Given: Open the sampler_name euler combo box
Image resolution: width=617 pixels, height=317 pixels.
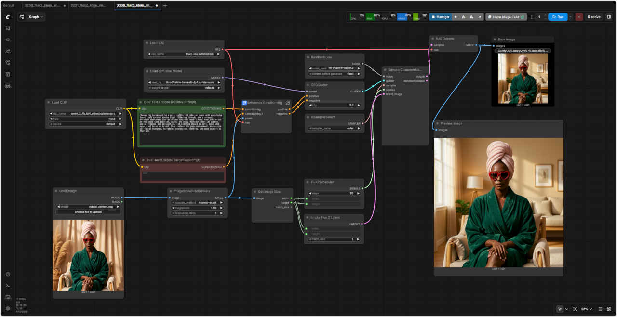Looking at the screenshot, I should coord(334,129).
